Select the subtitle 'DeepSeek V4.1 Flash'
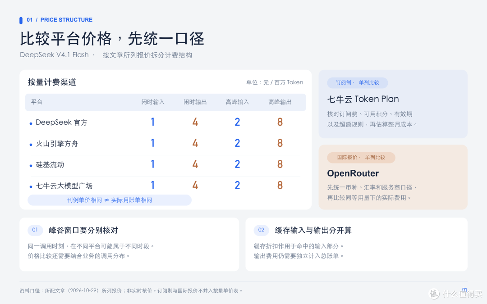This screenshot has height=304, width=487. tap(55, 55)
